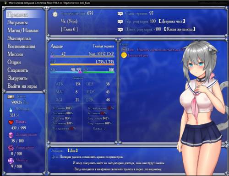Viewport: 229px width, 176px height.
Task: Click the game icon in title bar
Action: point(5,3)
